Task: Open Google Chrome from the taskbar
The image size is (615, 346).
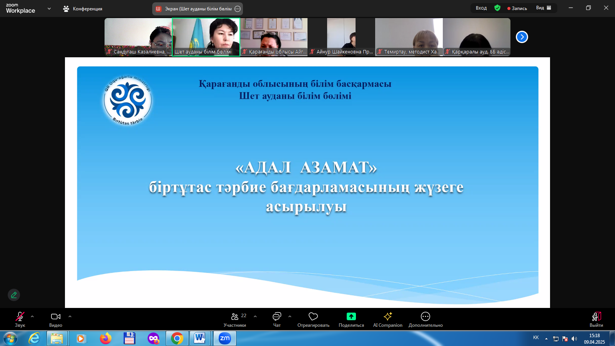Action: pyautogui.click(x=177, y=338)
